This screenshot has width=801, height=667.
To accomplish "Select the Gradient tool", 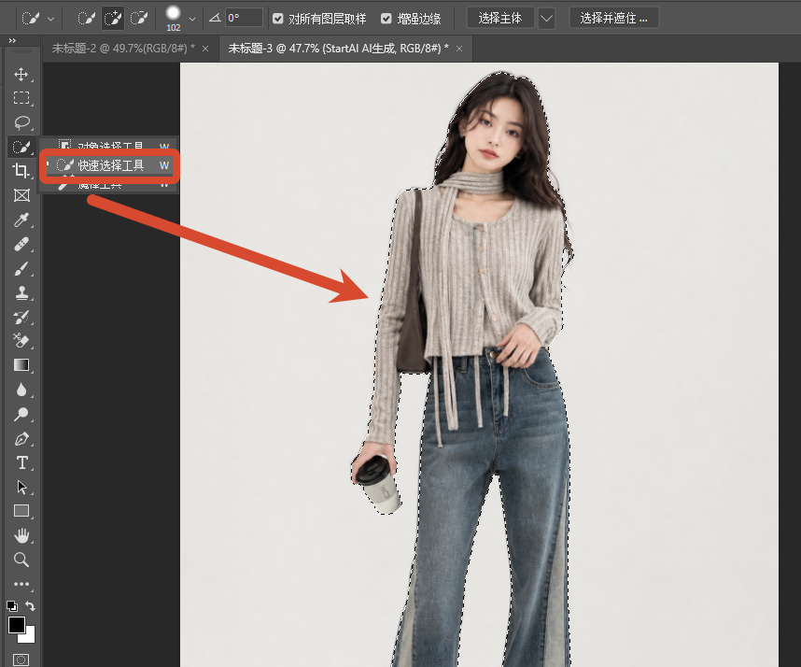I will tap(21, 365).
